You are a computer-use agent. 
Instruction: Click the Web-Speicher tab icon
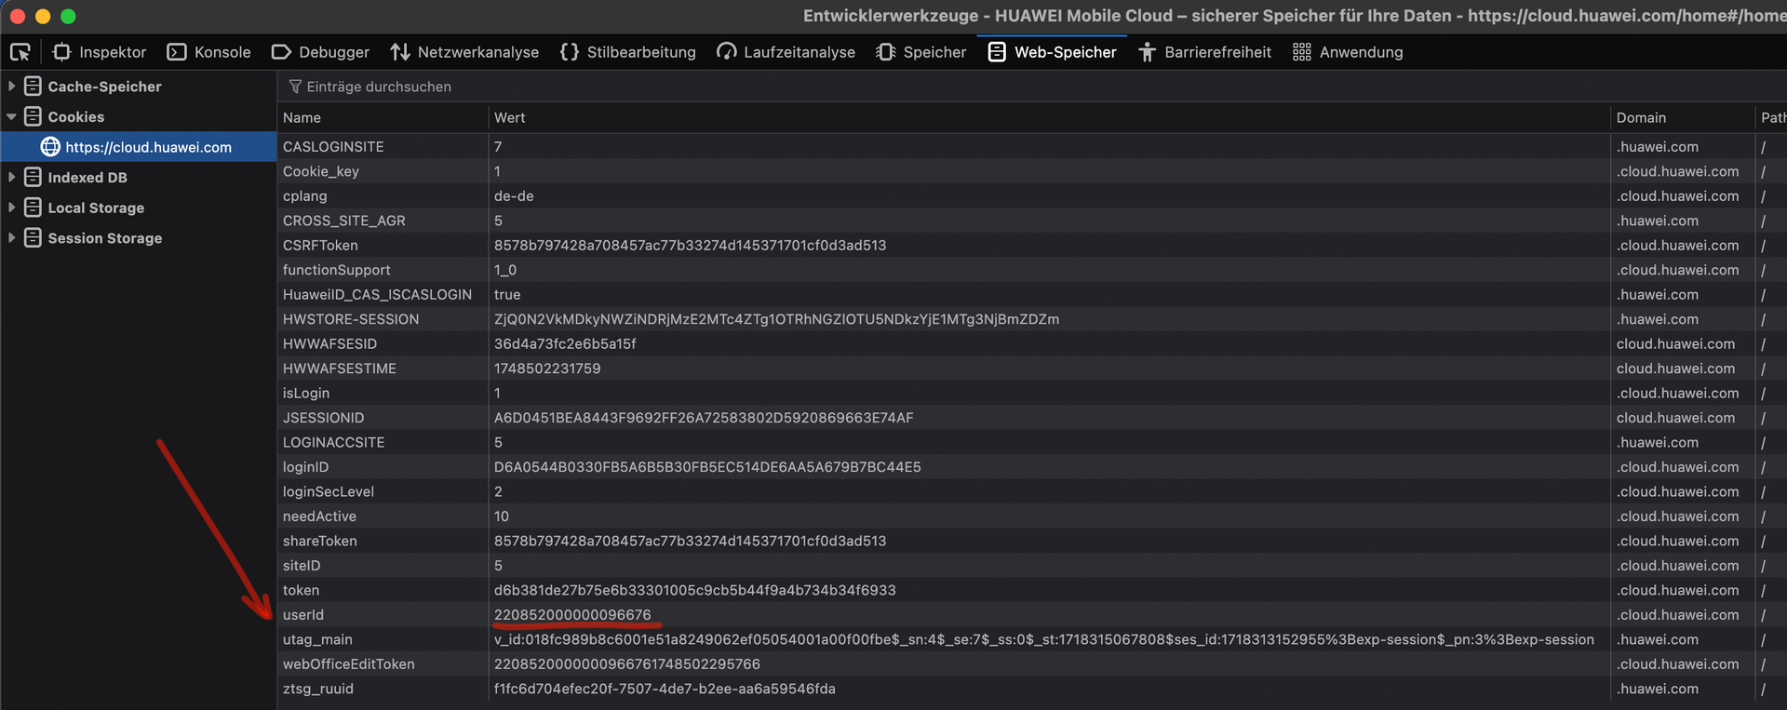click(997, 52)
